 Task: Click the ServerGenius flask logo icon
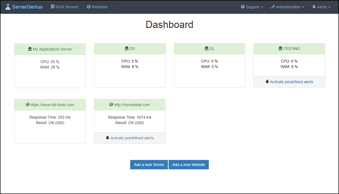[x=8, y=7]
